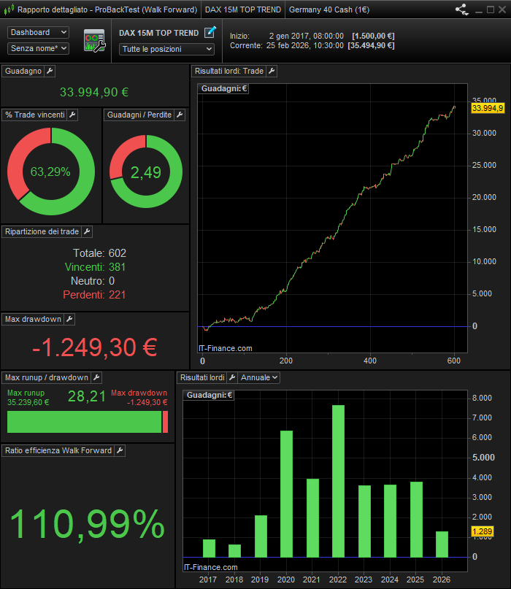This screenshot has width=511, height=589.
Task: Click the green max runup bar
Action: pos(84,422)
